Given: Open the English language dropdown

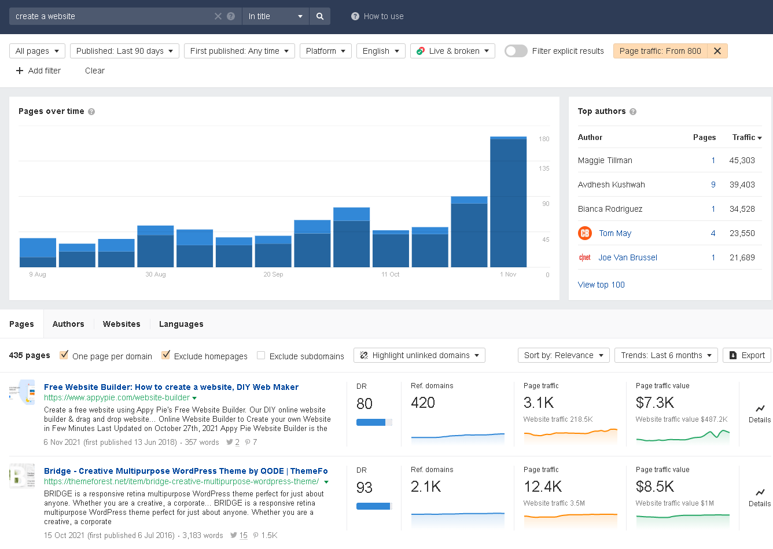Looking at the screenshot, I should [381, 51].
